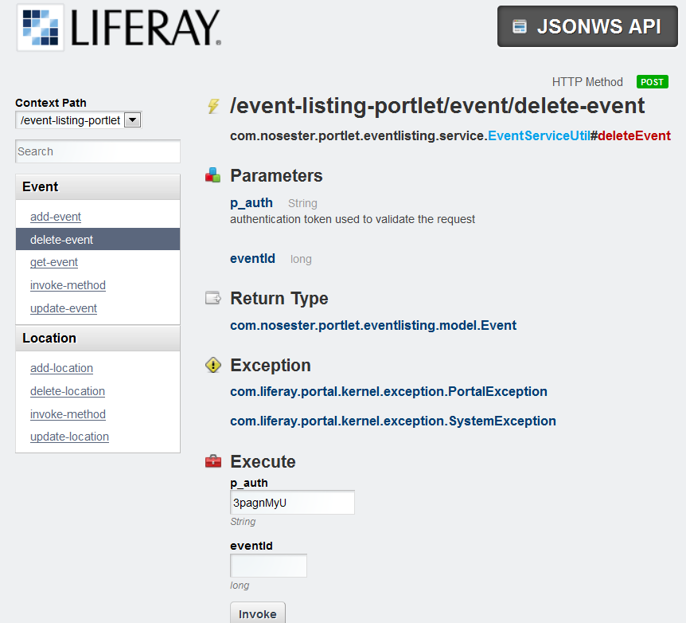Click the Event section header
686x623 pixels.
pos(98,186)
